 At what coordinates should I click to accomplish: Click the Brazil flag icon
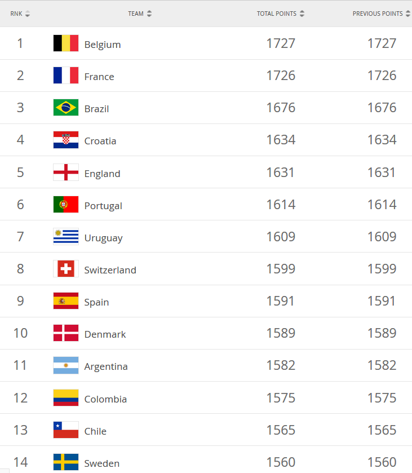(x=66, y=108)
